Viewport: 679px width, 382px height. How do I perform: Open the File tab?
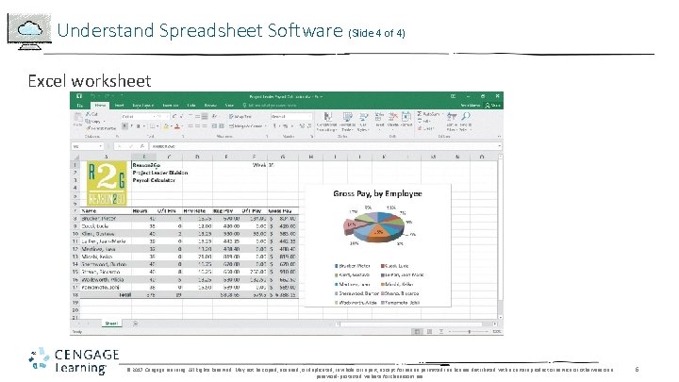[79, 106]
